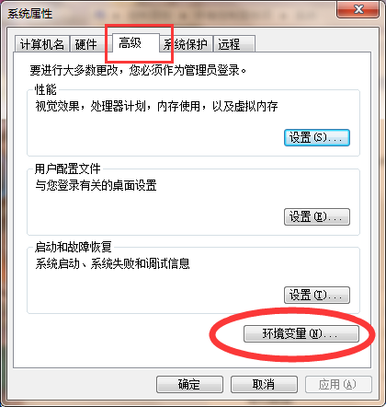Click the 性能 group label
The width and height of the screenshot is (386, 407).
point(46,89)
